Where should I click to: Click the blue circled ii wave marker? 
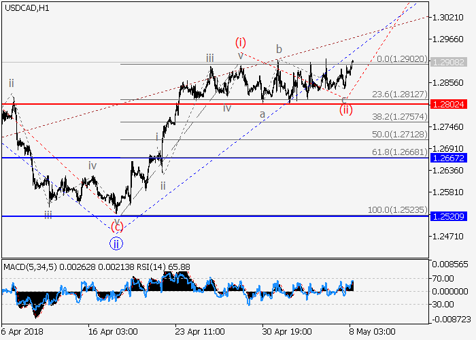[116, 242]
